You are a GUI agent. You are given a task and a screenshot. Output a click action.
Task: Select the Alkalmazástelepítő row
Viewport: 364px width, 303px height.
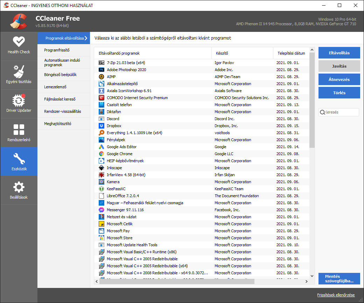pos(202,84)
